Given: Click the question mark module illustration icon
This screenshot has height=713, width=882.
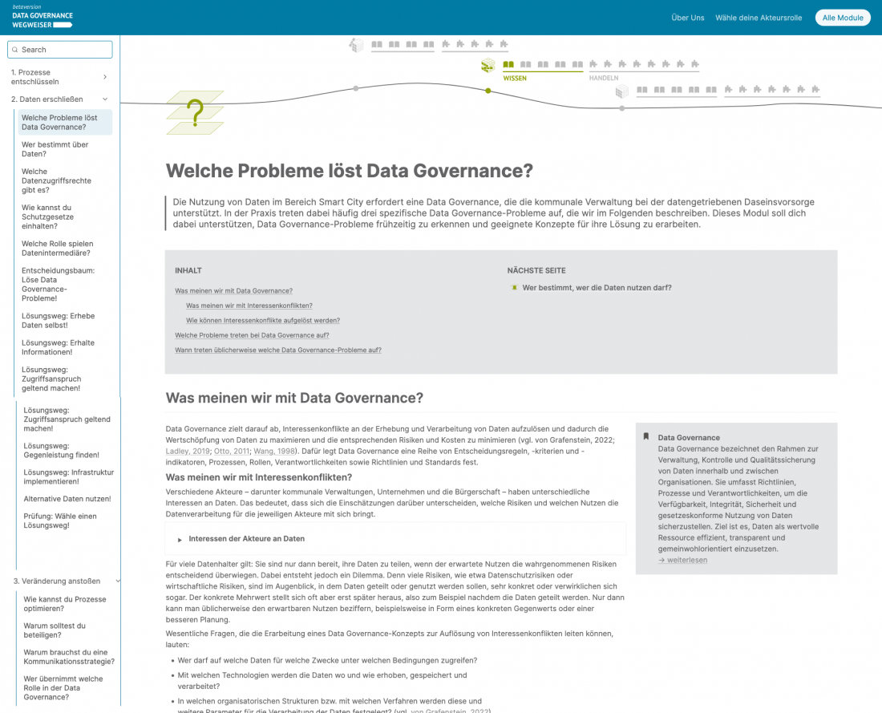Looking at the screenshot, I should pos(194,114).
